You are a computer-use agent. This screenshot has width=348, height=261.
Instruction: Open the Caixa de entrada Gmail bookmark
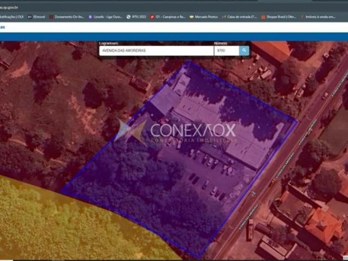[x=239, y=17]
